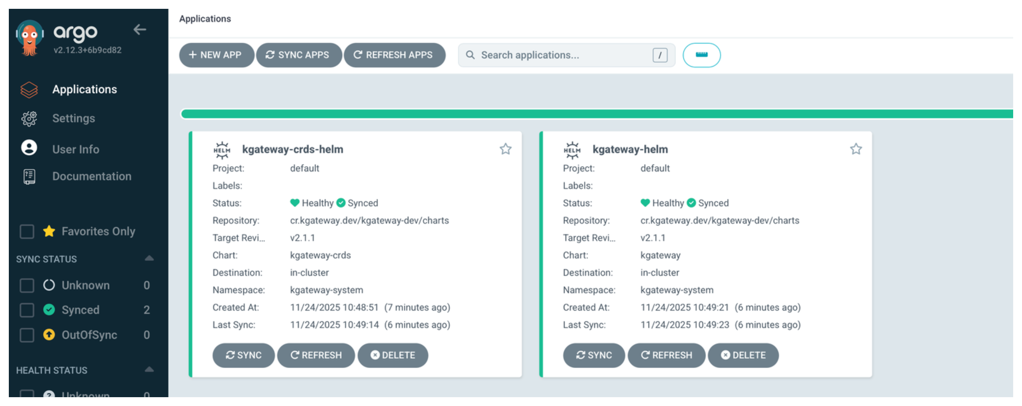Viewport: 1022px width, 406px height.
Task: Click the Helm icon on kgateway-helm card
Action: 572,150
